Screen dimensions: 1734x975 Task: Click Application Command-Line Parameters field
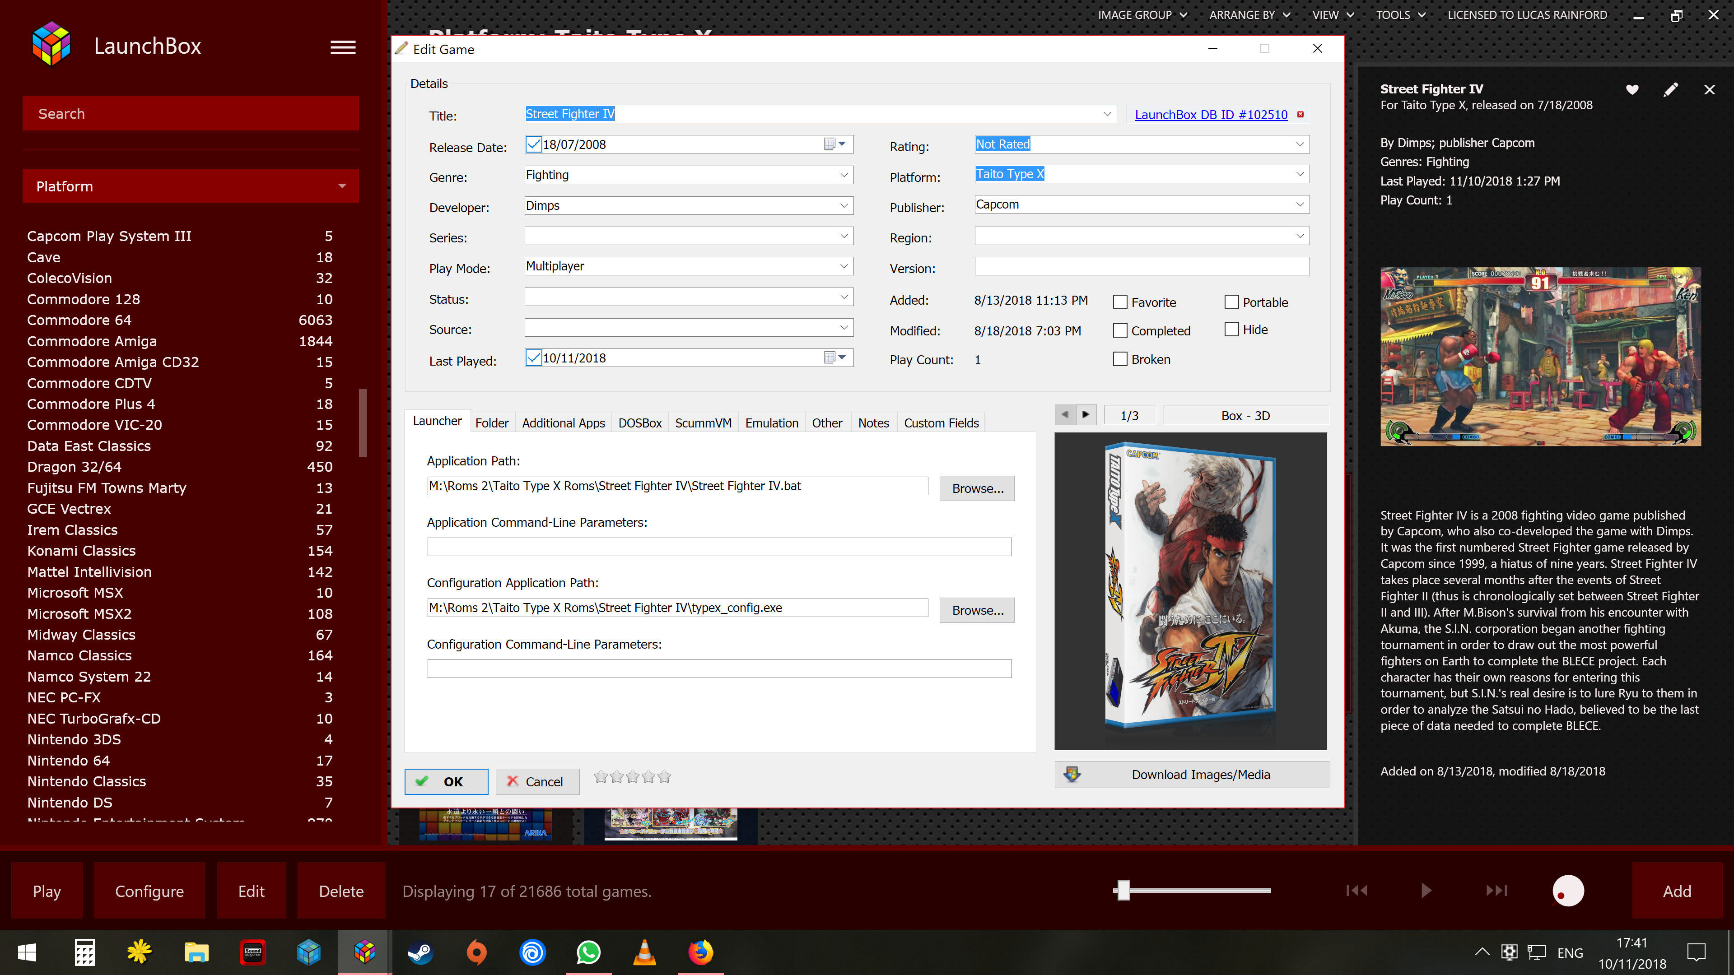[719, 546]
